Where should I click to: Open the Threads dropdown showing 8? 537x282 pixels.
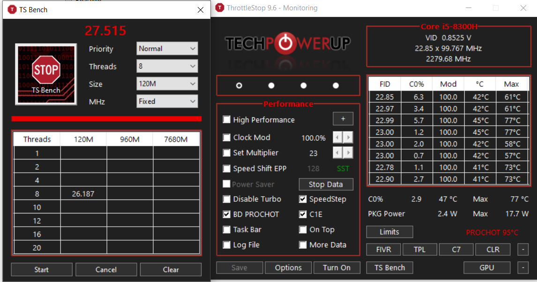167,66
